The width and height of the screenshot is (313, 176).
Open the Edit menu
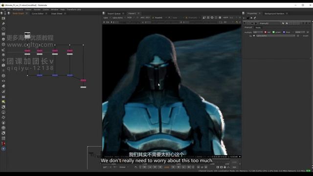point(9,10)
